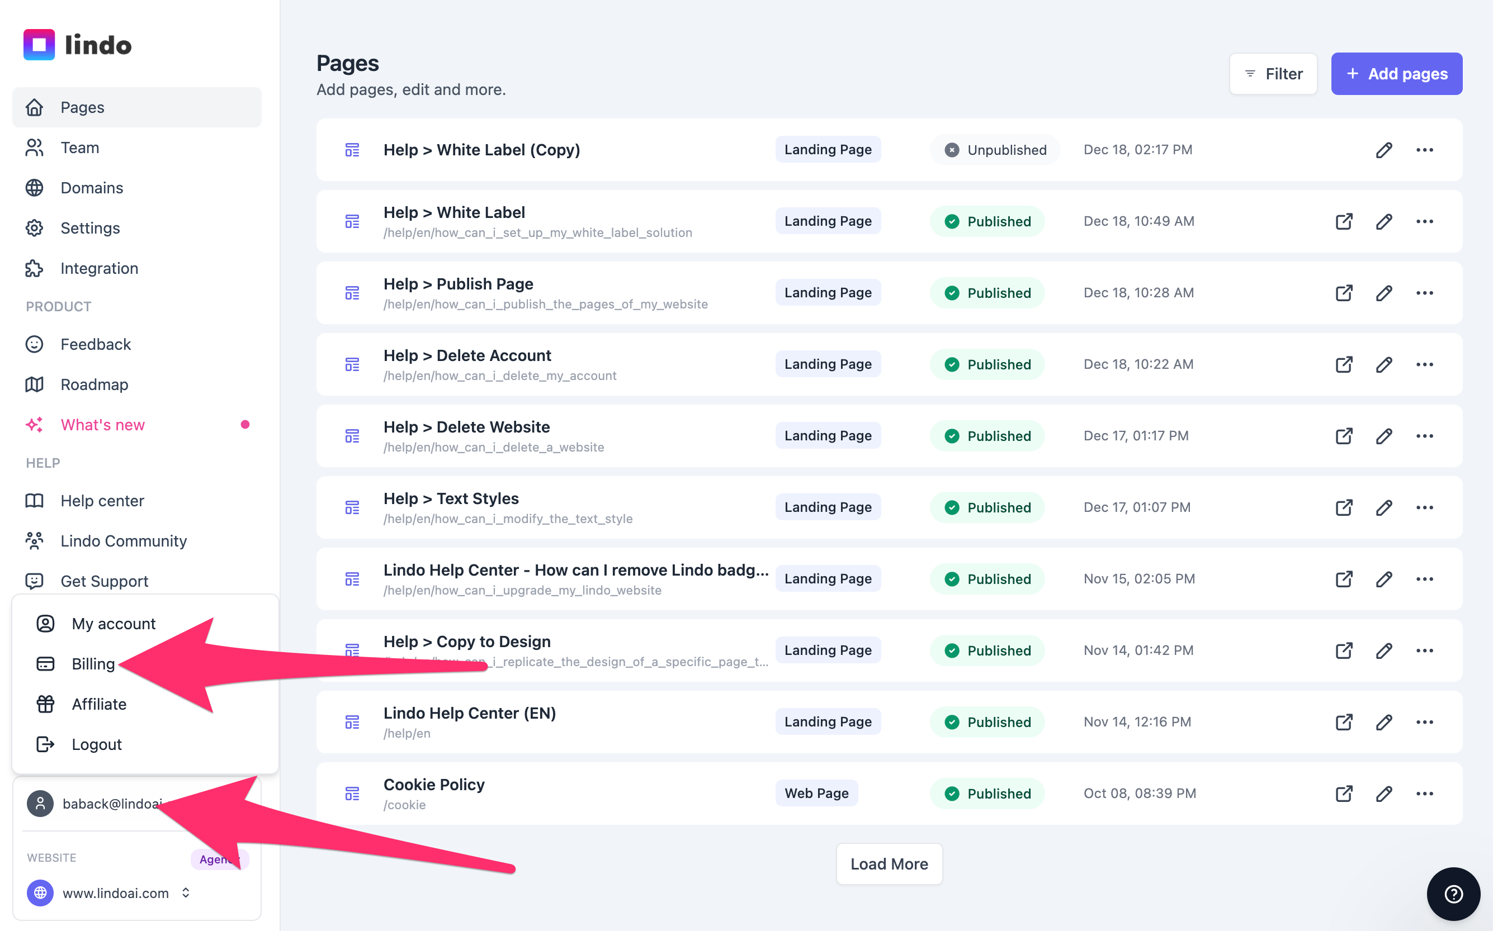The height and width of the screenshot is (931, 1493).
Task: Click the lindo logo icon
Action: pyautogui.click(x=39, y=44)
